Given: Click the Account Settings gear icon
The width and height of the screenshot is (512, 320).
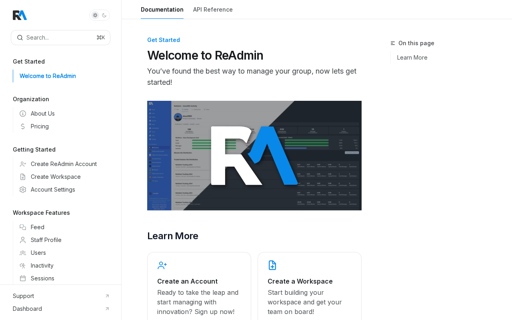Looking at the screenshot, I should (x=23, y=190).
